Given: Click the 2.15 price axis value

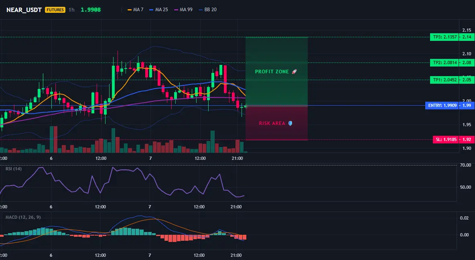Looking at the screenshot, I should coord(467,30).
